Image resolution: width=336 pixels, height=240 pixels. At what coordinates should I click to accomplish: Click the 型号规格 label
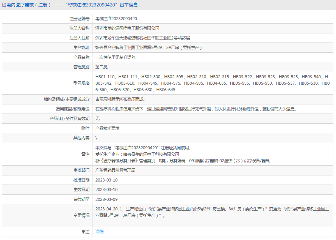[81, 83]
